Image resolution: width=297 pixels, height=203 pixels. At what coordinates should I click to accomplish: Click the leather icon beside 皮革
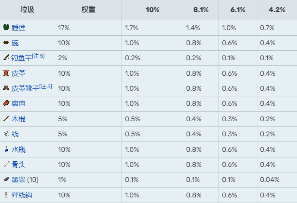tap(6, 73)
